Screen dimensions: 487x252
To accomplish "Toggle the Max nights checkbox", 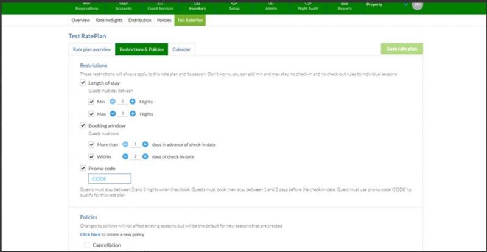I will click(91, 114).
